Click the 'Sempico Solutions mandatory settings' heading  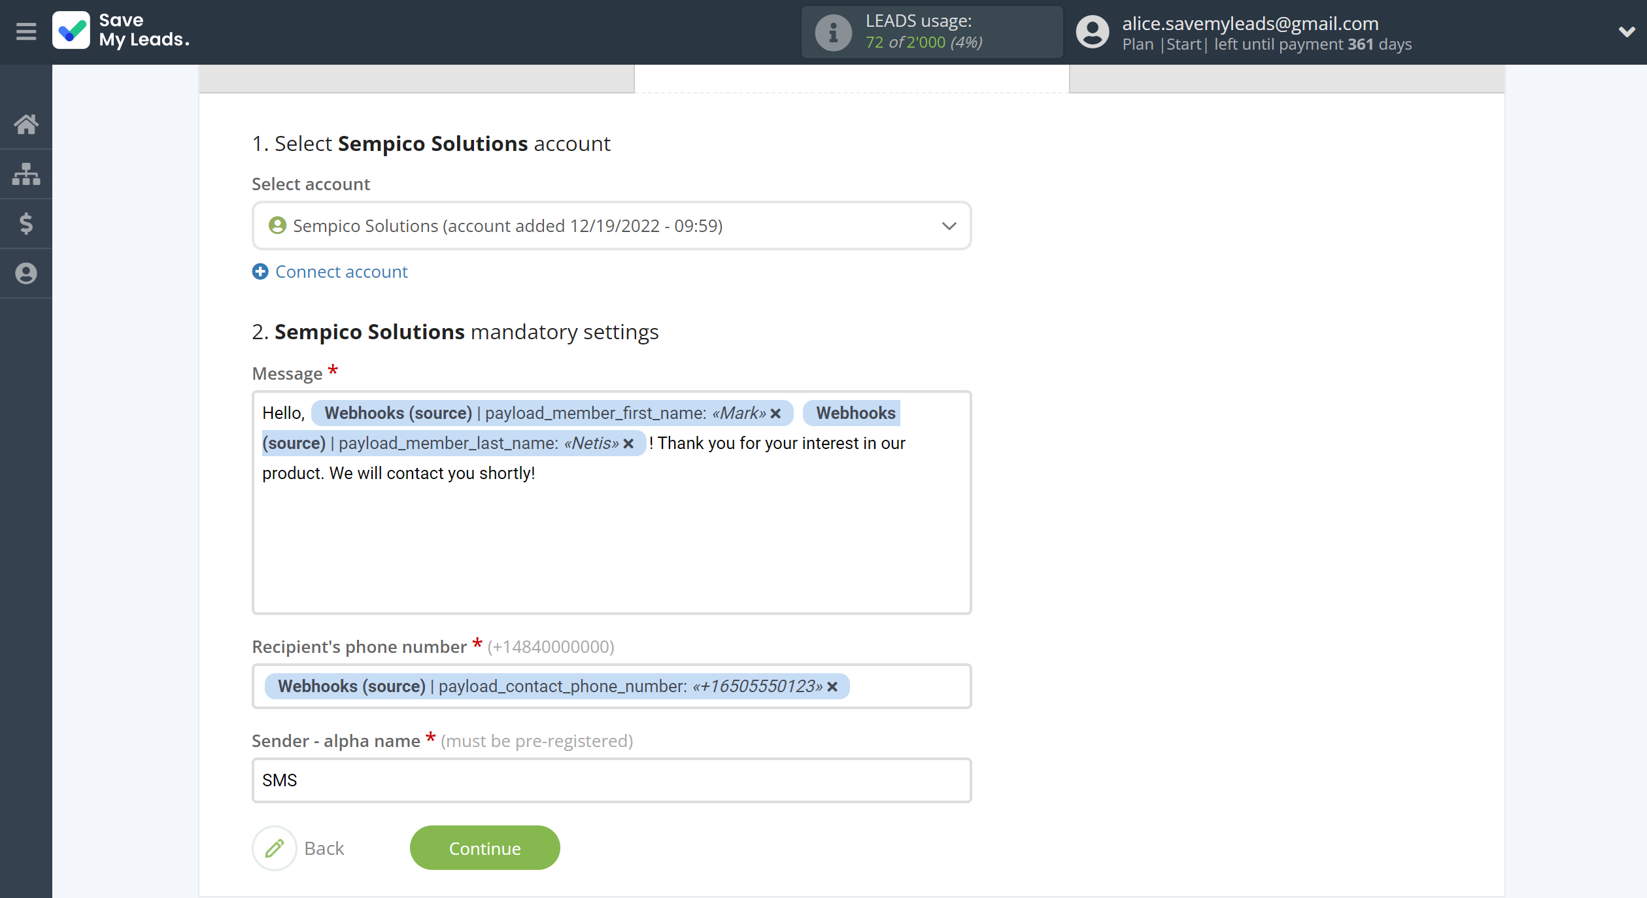(456, 332)
